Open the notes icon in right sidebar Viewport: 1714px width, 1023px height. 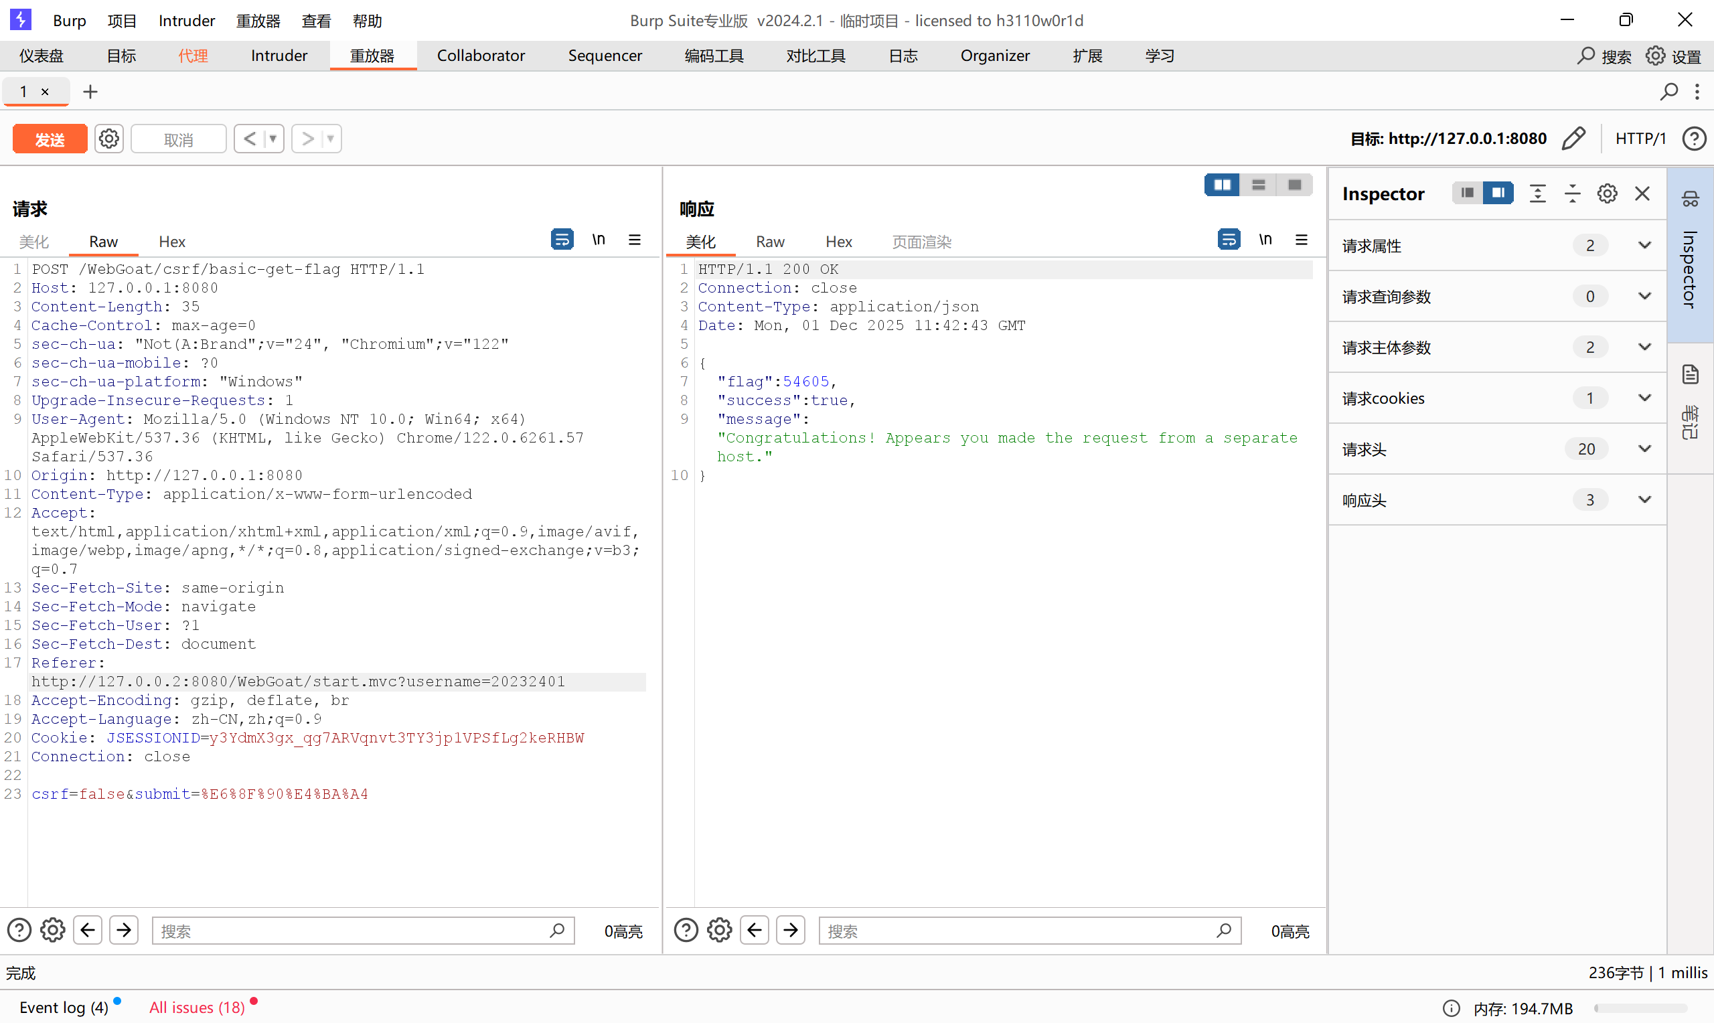(1690, 374)
